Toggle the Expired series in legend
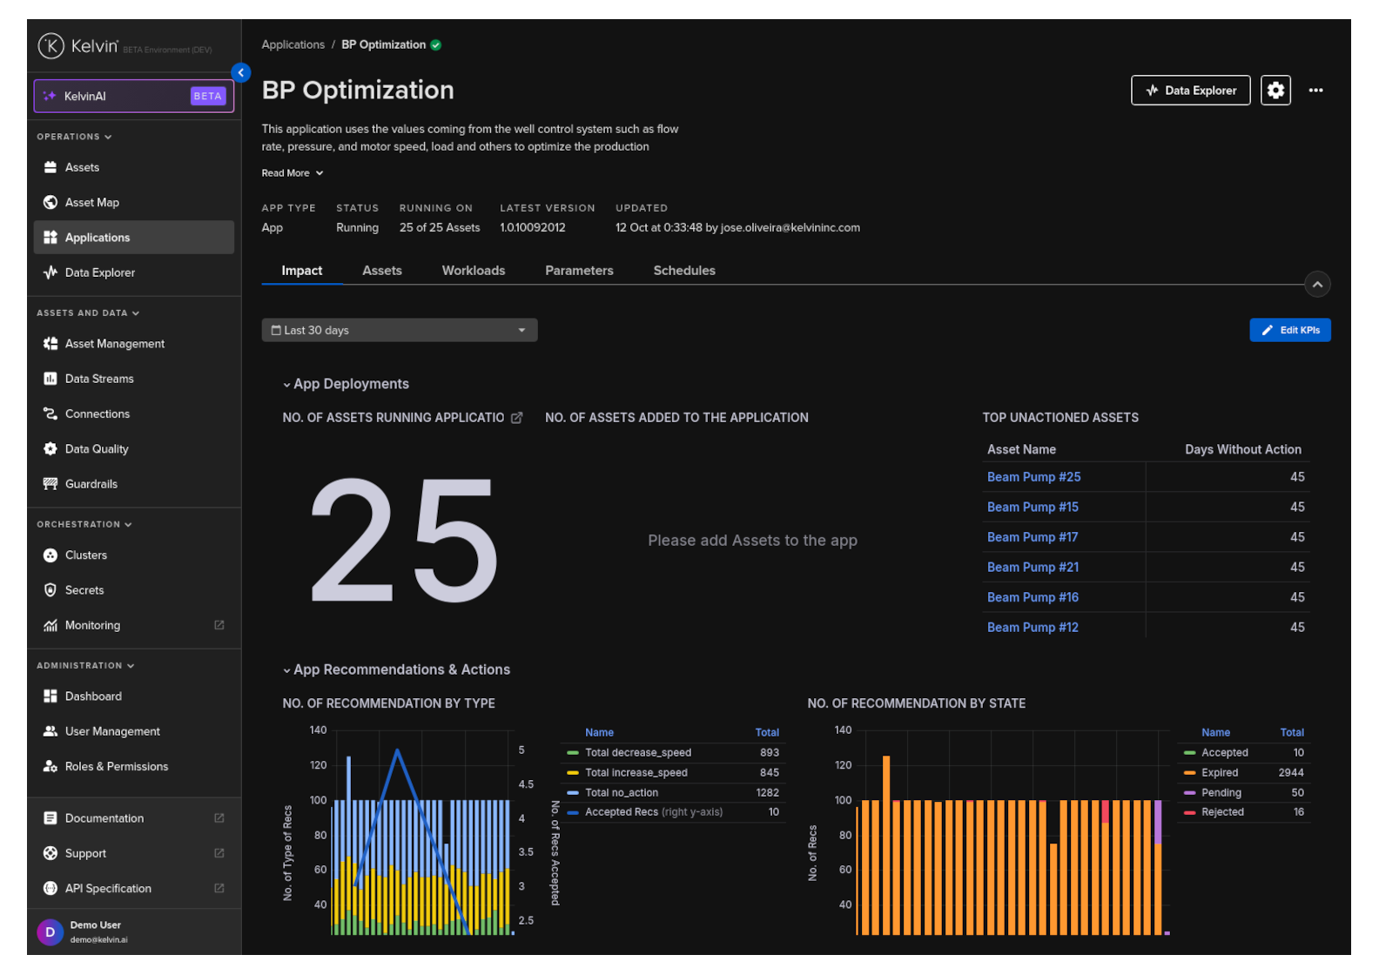The image size is (1379, 975). (x=1219, y=773)
